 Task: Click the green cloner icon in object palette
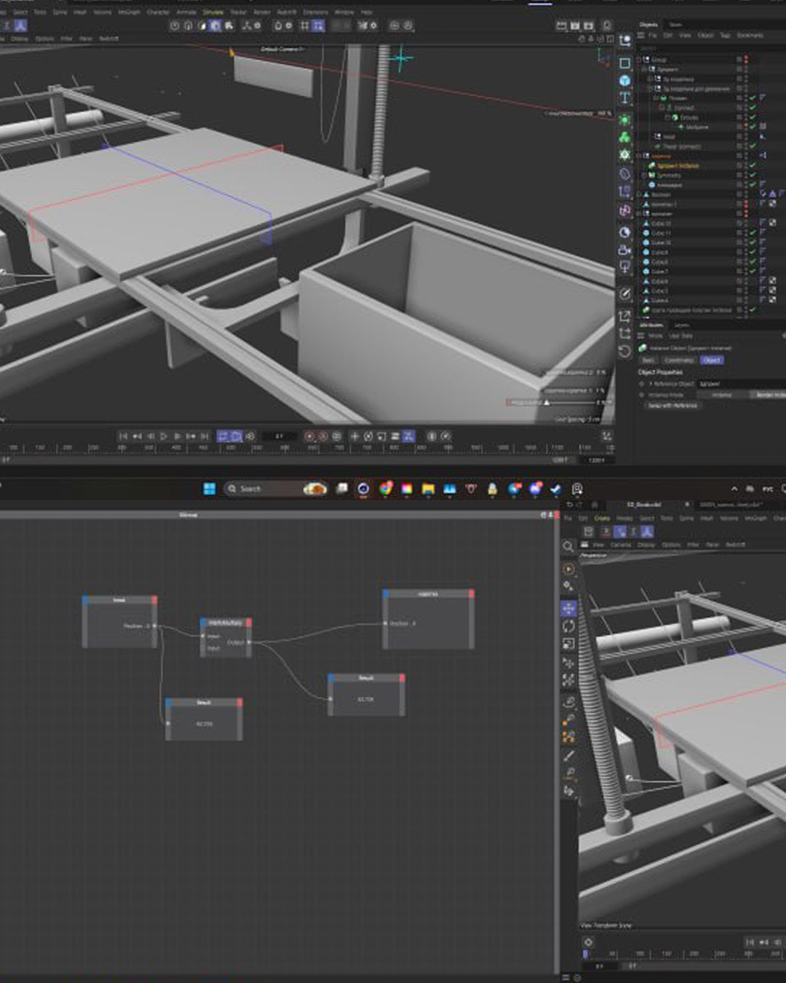[x=624, y=137]
